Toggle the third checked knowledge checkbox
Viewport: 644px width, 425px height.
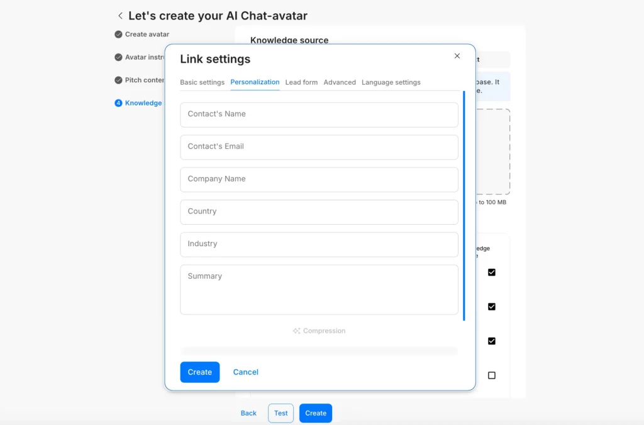tap(492, 341)
